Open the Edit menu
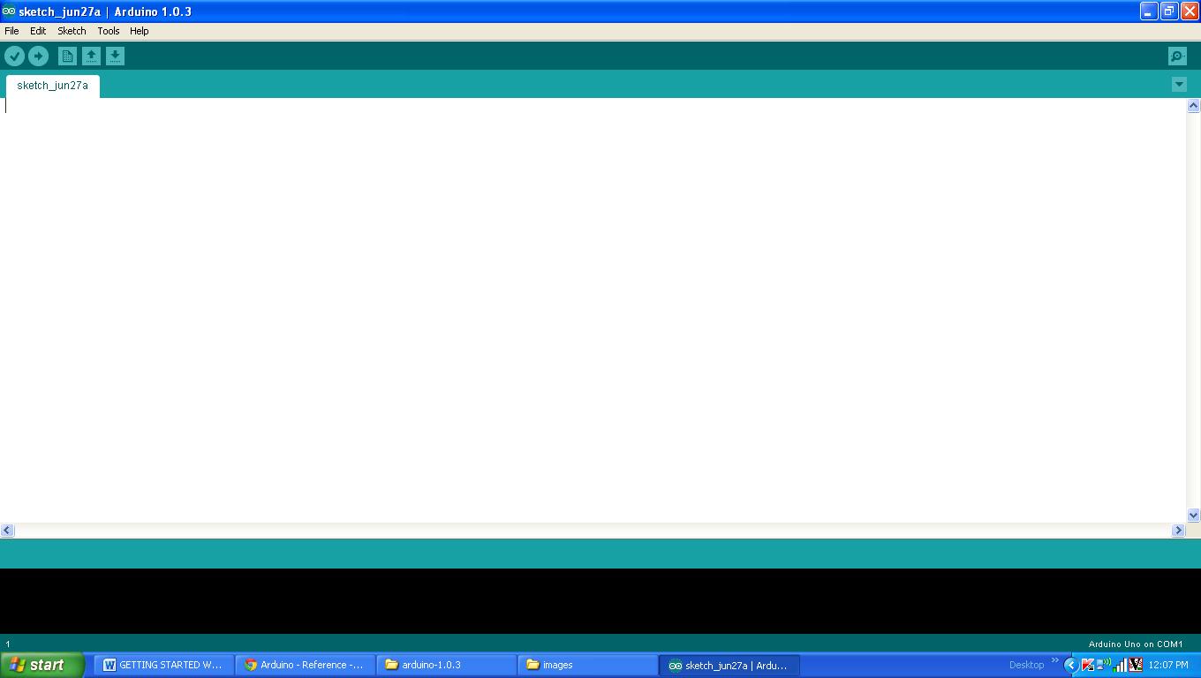Viewport: 1201px width, 678px height. [x=38, y=31]
